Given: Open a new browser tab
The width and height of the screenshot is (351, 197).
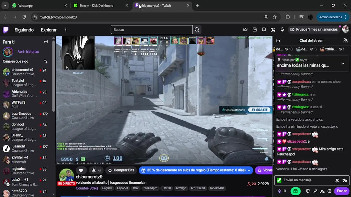Looking at the screenshot, I should (197, 5).
